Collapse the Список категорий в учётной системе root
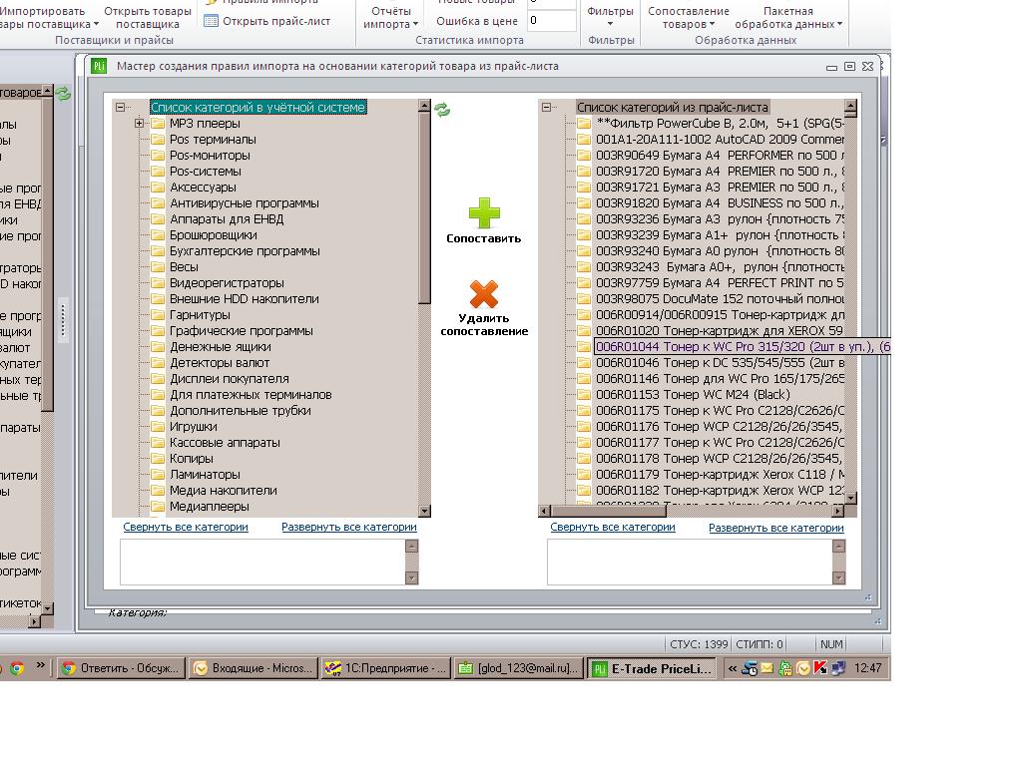Viewport: 1022px width, 766px height. tap(120, 108)
